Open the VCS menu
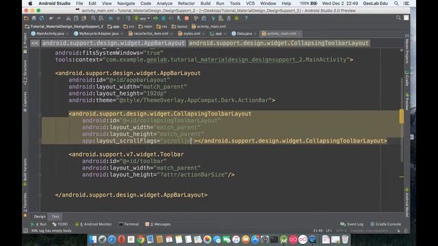 pos(250,3)
